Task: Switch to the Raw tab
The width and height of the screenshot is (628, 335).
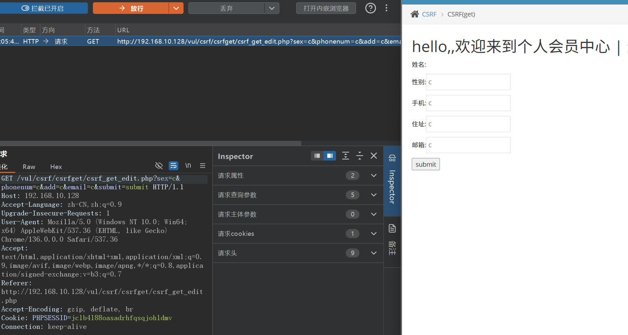Action: point(29,167)
